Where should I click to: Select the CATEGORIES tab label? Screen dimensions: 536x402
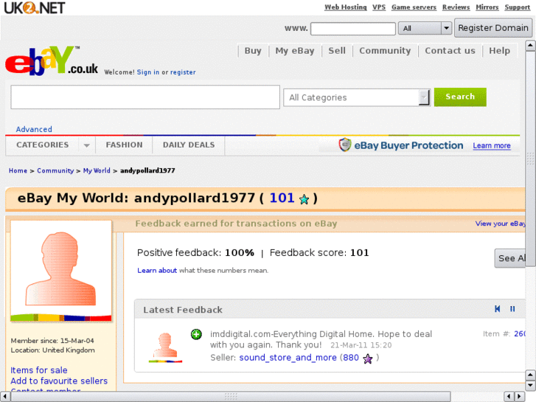42,145
